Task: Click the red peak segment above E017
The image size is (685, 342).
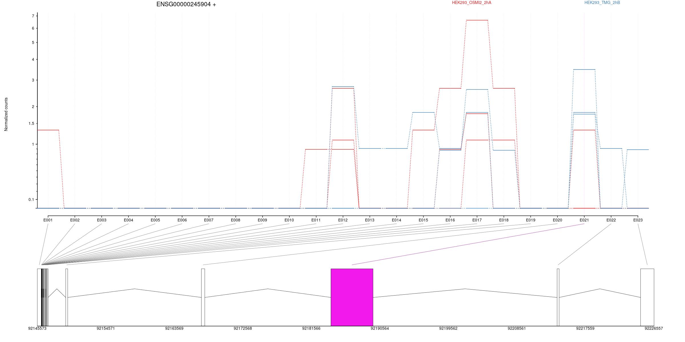Action: [477, 20]
